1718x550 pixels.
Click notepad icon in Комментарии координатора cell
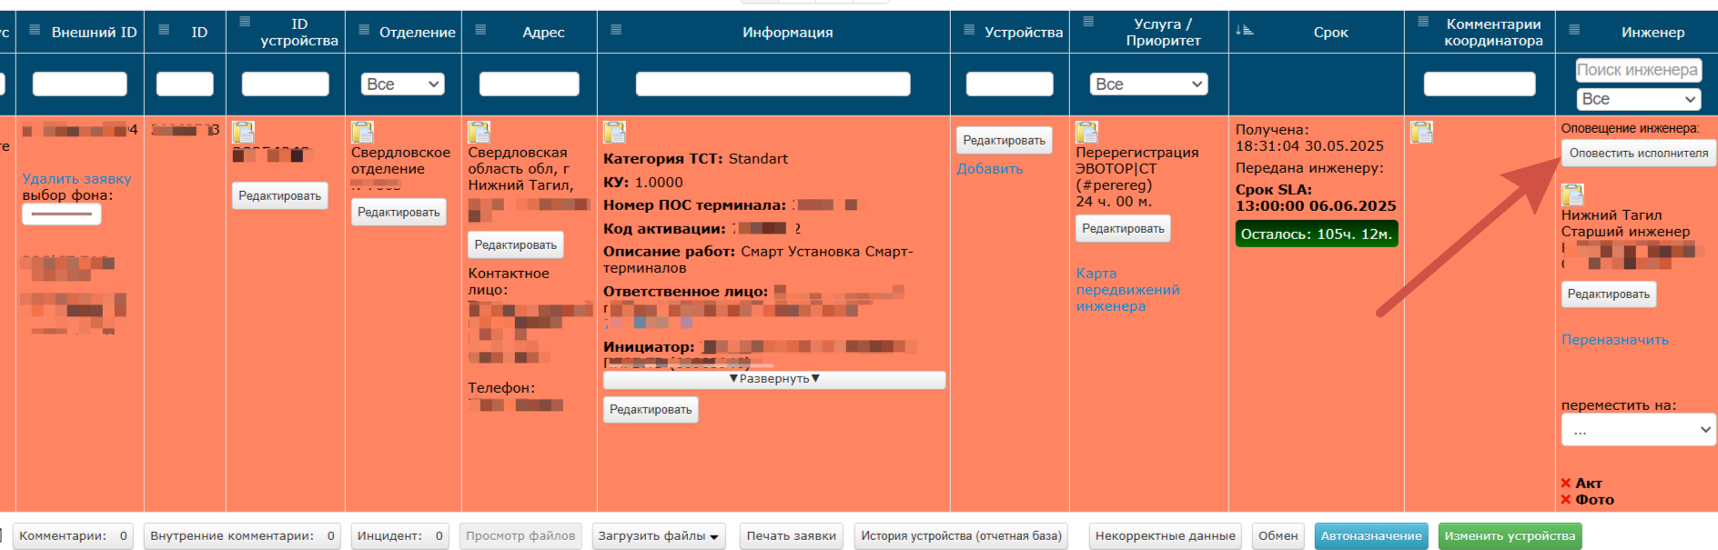pos(1421,133)
